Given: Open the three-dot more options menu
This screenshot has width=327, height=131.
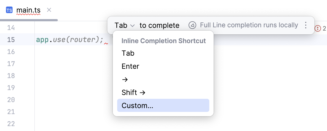Looking at the screenshot, I should click(306, 25).
